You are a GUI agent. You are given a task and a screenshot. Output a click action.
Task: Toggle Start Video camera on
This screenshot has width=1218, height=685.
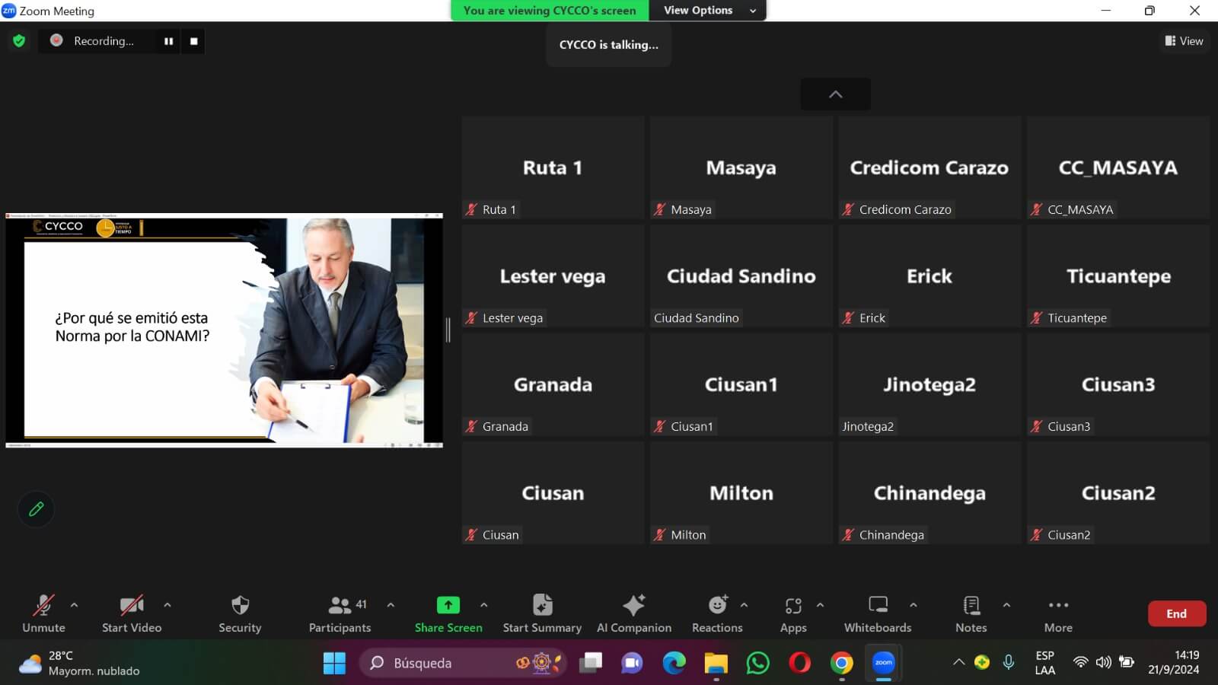tap(131, 606)
